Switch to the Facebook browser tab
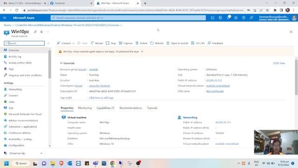298x168 pixels. point(71,3)
